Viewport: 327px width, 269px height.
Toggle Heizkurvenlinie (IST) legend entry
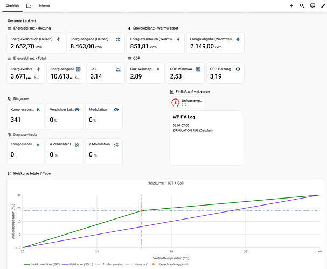(41, 264)
